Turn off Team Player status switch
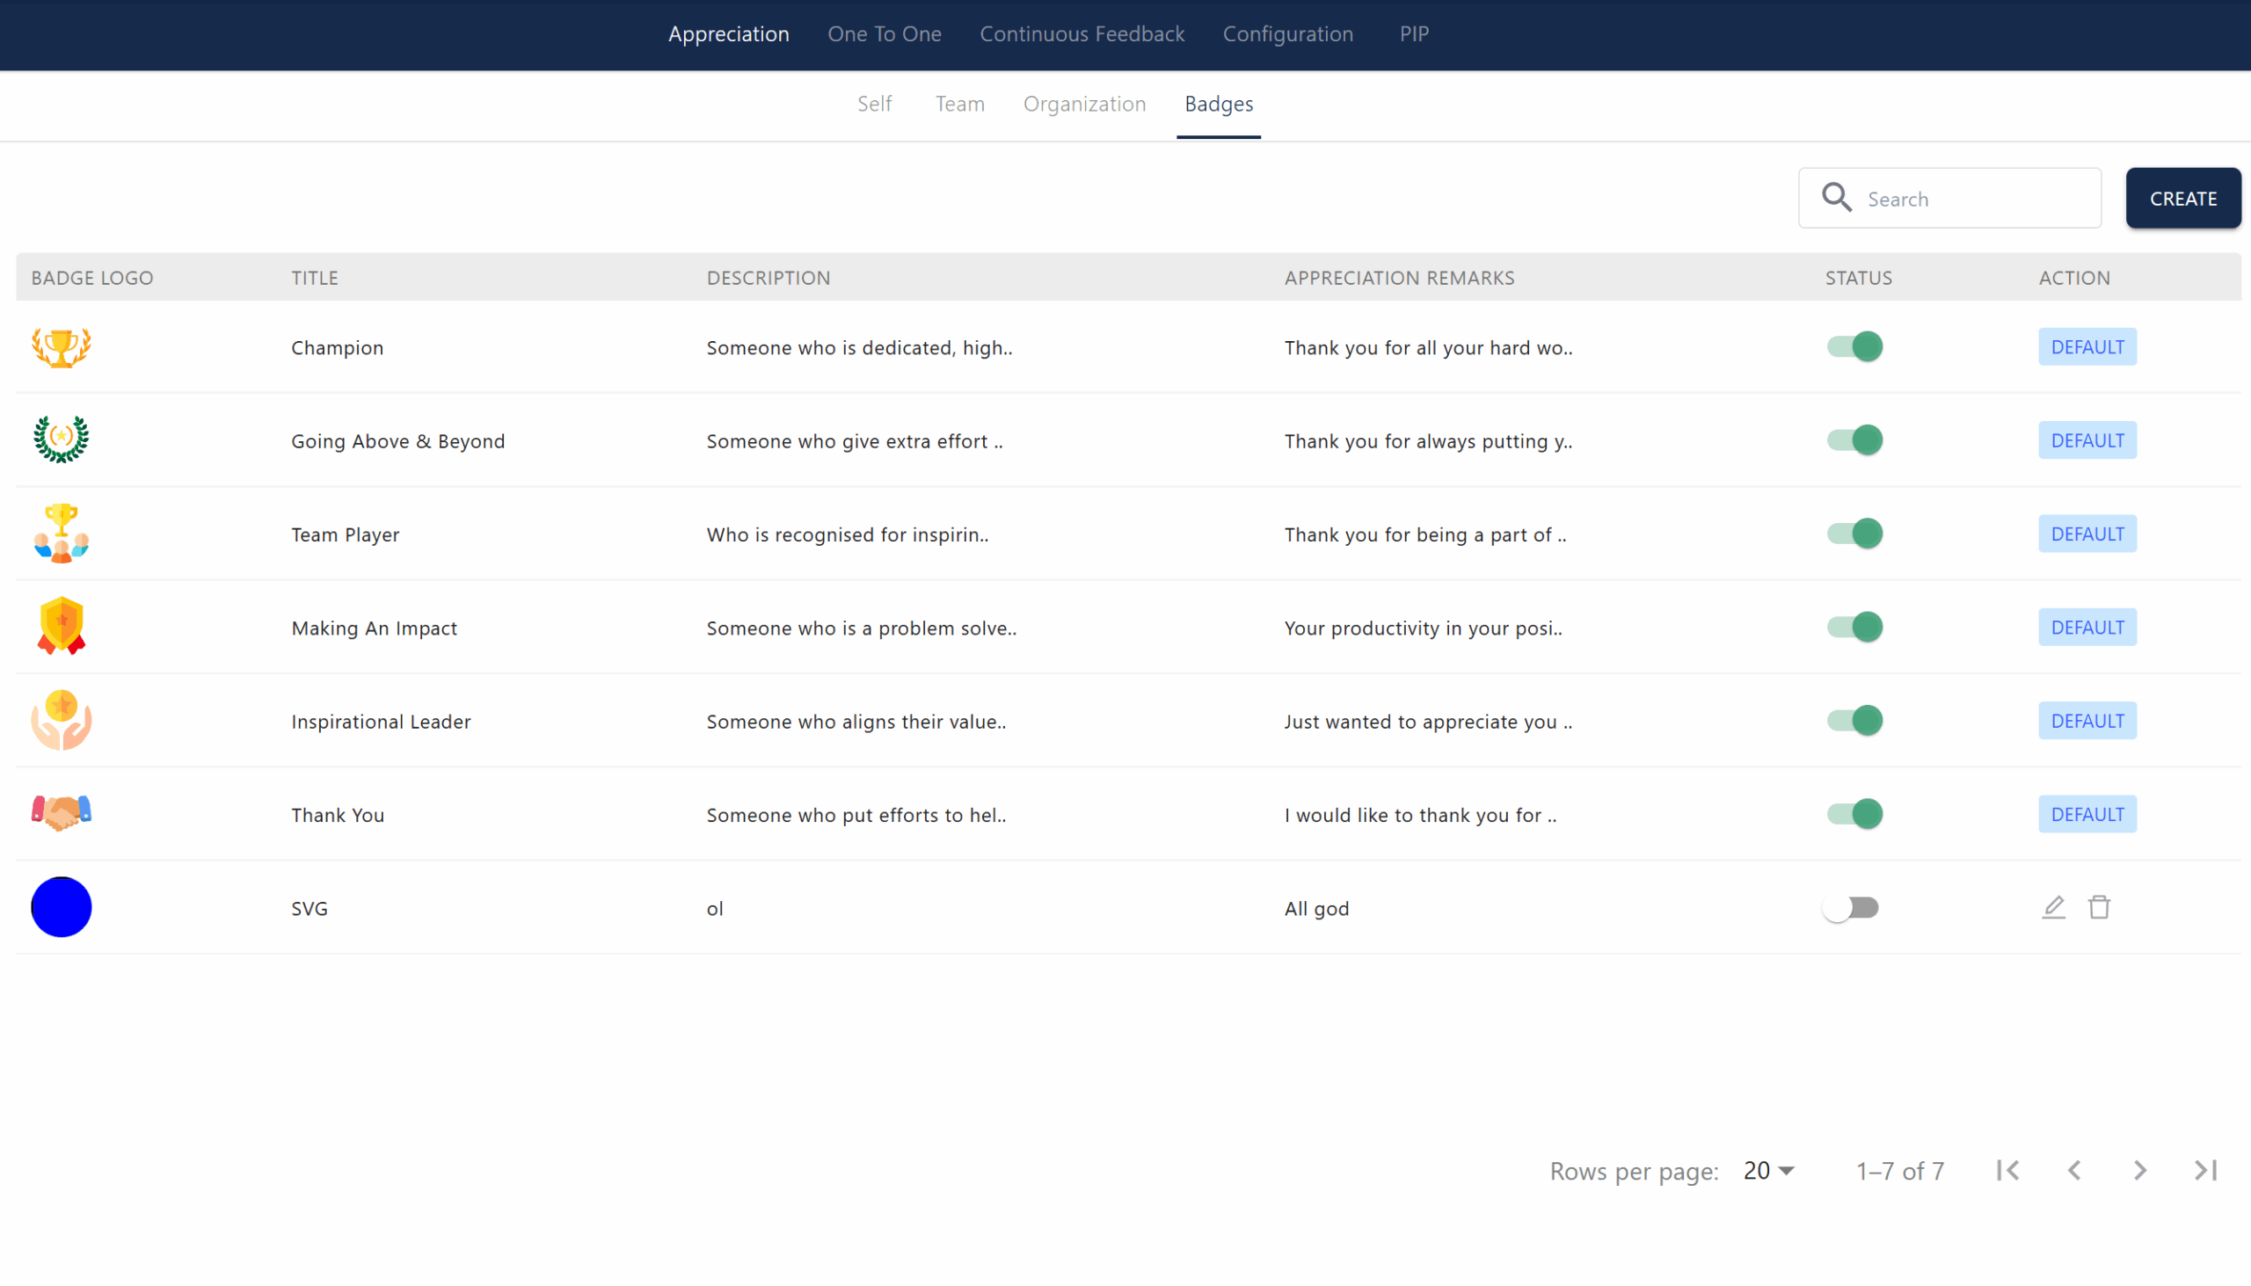The height and width of the screenshot is (1286, 2251). click(1854, 534)
